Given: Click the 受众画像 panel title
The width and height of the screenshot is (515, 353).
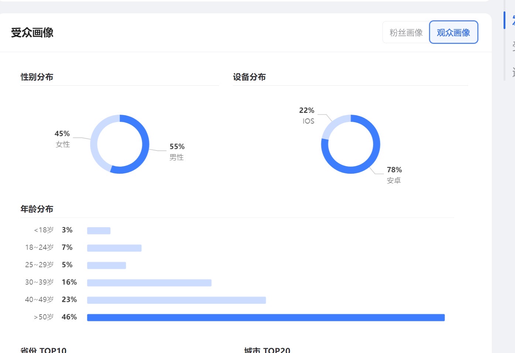Looking at the screenshot, I should [x=32, y=33].
